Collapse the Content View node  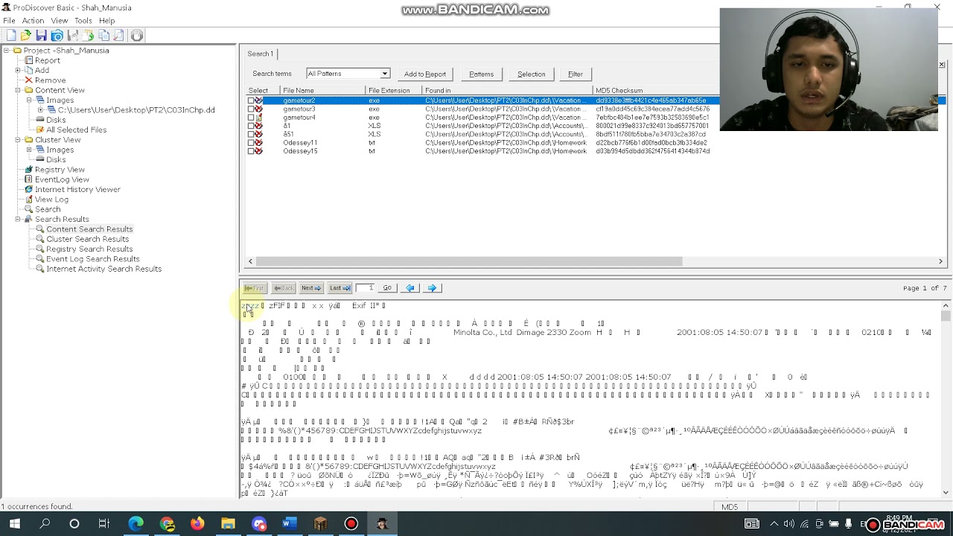pos(18,90)
